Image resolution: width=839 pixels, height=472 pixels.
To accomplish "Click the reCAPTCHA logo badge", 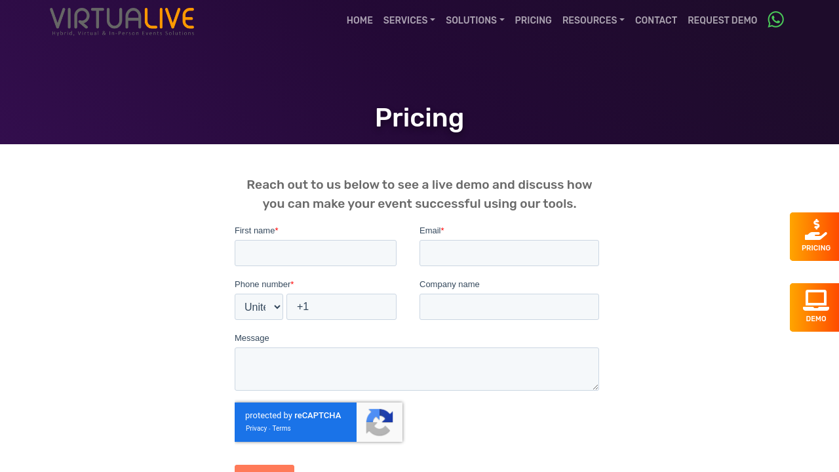I will pos(380,422).
